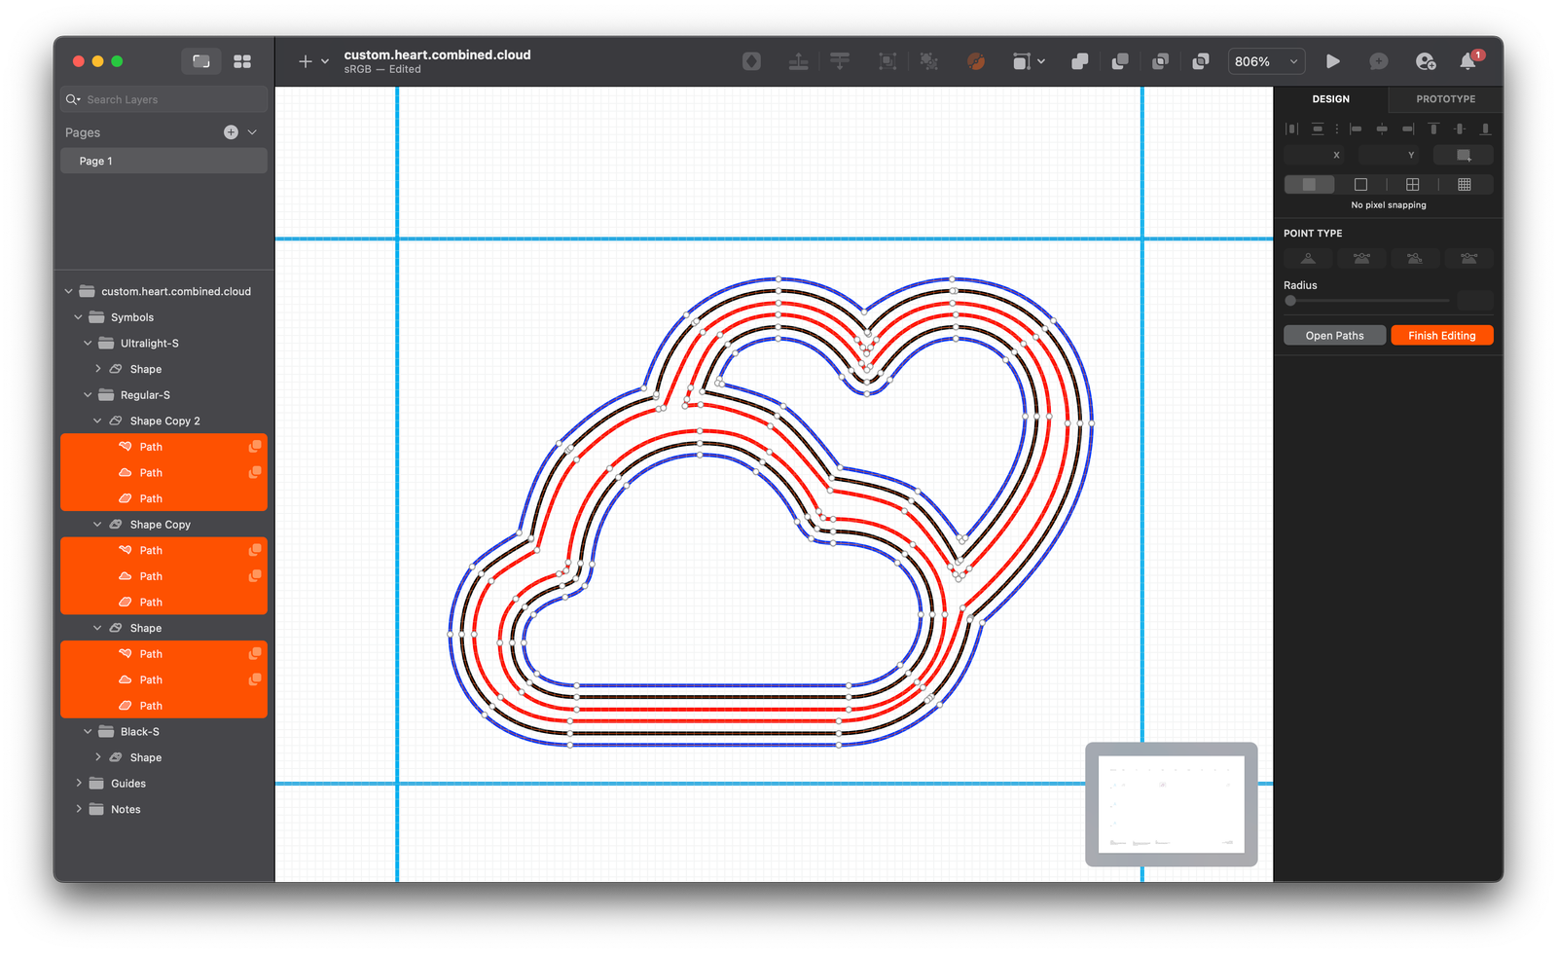Click the Intersect boolean operation icon
Viewport: 1557px width, 953px height.
(x=1161, y=61)
